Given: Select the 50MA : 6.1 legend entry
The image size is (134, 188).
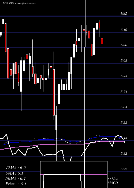Looking at the screenshot, I should (16, 179).
